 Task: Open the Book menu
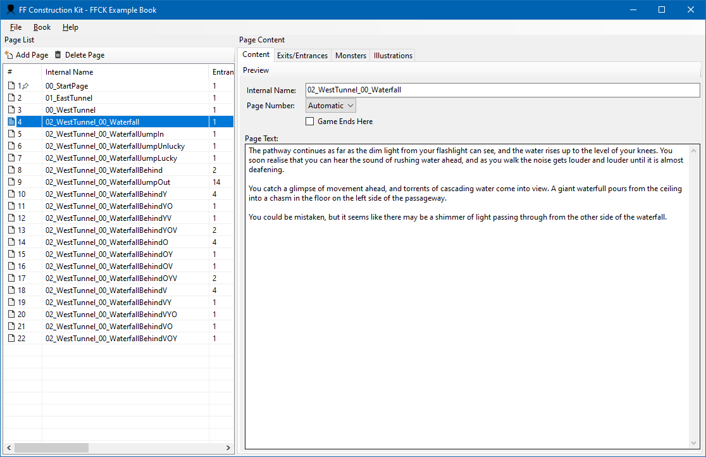(x=42, y=27)
